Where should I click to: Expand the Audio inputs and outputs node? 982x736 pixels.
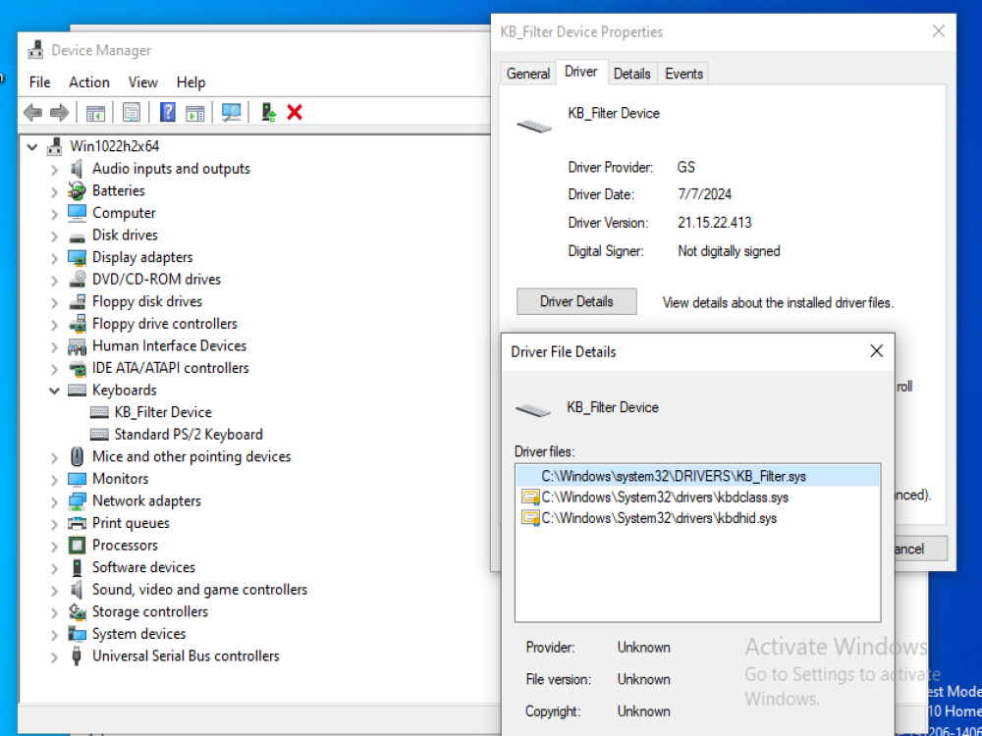(54, 170)
